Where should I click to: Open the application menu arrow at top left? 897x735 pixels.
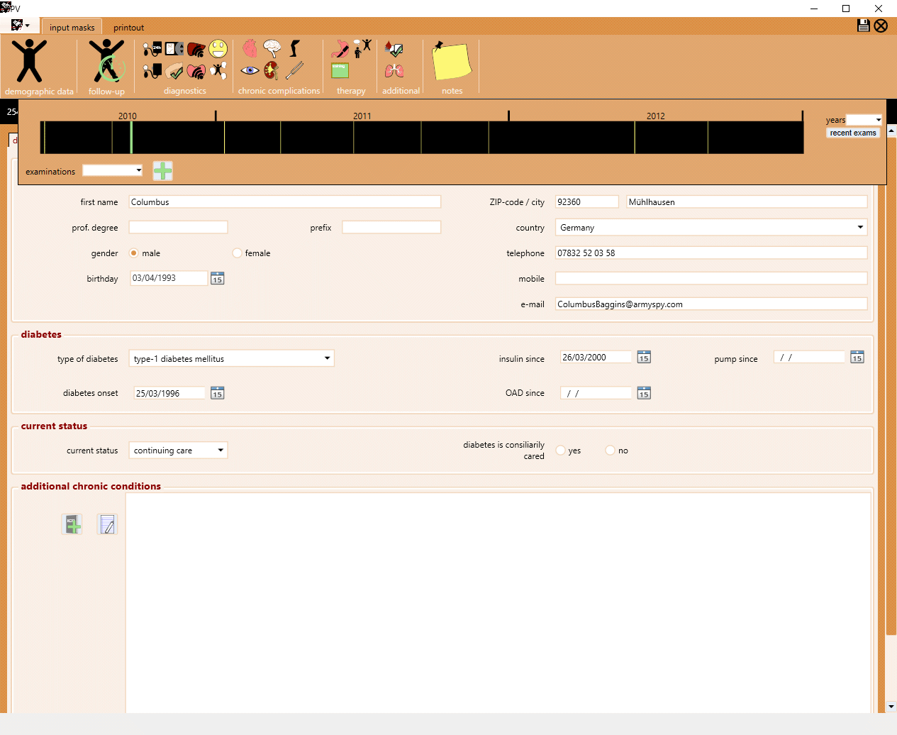28,26
